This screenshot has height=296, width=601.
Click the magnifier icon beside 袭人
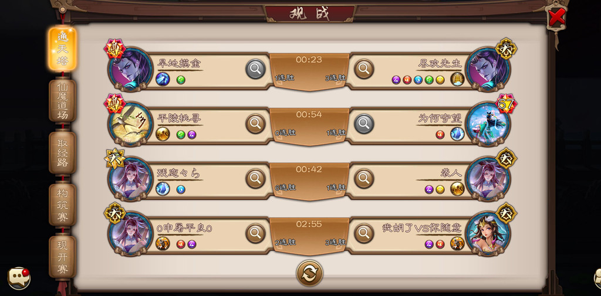[x=364, y=178]
